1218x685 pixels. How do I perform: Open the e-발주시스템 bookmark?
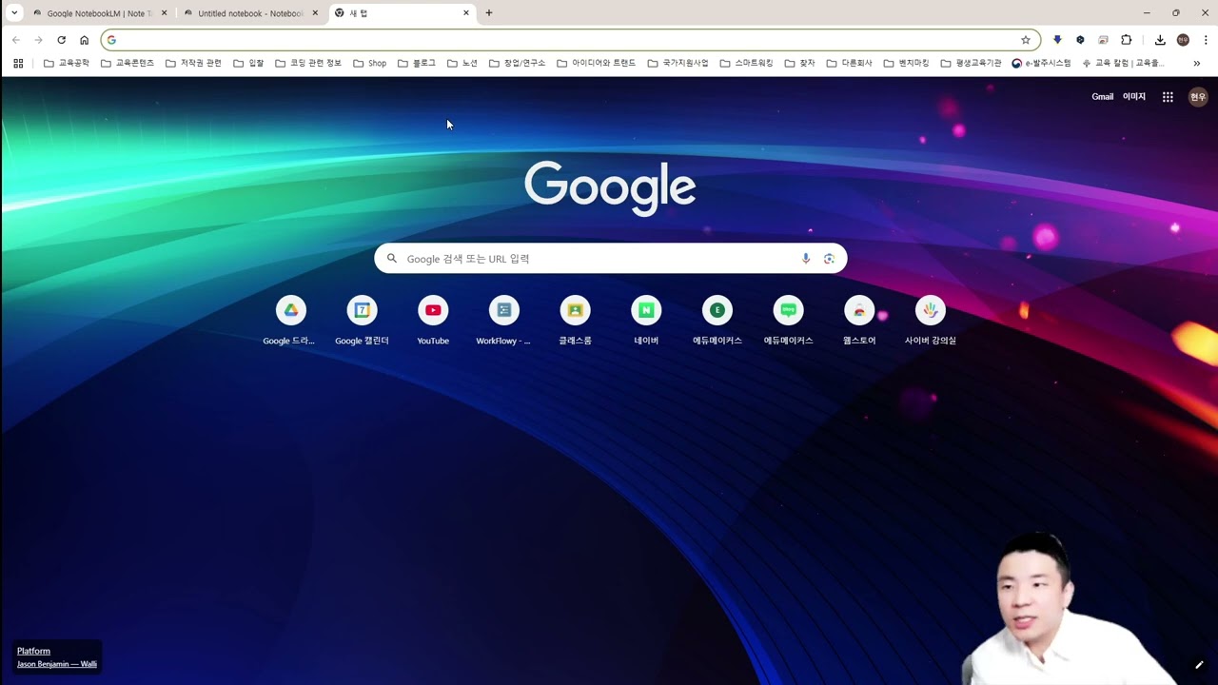1041,64
